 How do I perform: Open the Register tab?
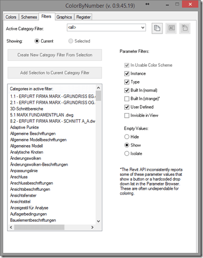(x=83, y=17)
